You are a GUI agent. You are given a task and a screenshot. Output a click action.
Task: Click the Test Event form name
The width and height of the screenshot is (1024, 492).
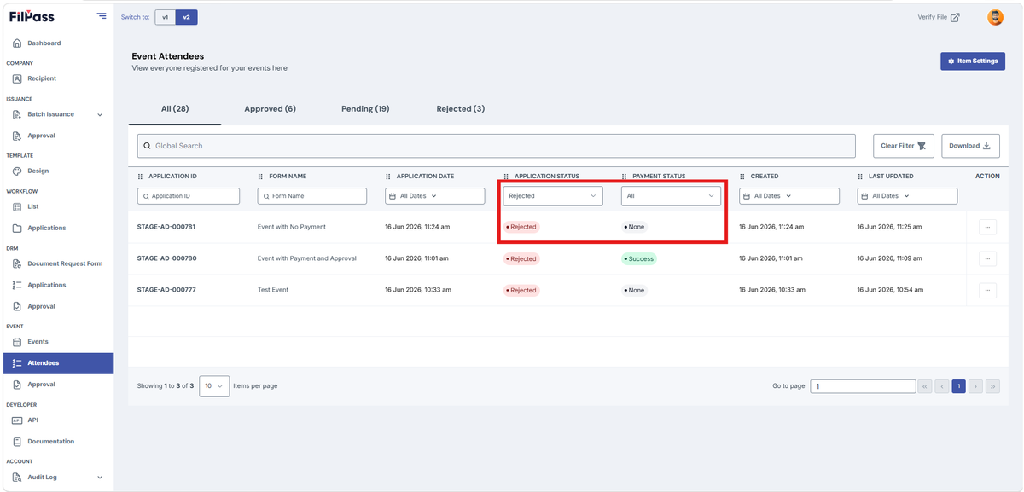(273, 290)
